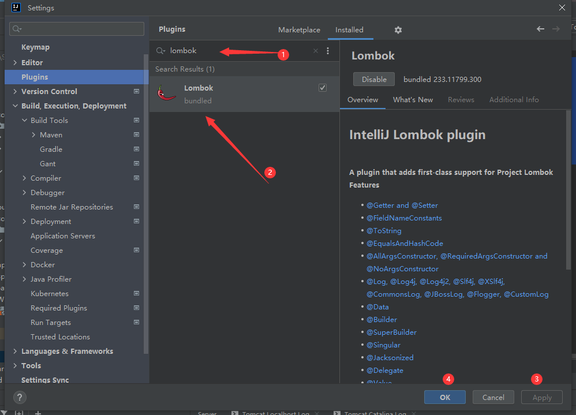Viewport: 576px width, 415px height.
Task: Click project-level icon beside Maven
Action: (136, 134)
